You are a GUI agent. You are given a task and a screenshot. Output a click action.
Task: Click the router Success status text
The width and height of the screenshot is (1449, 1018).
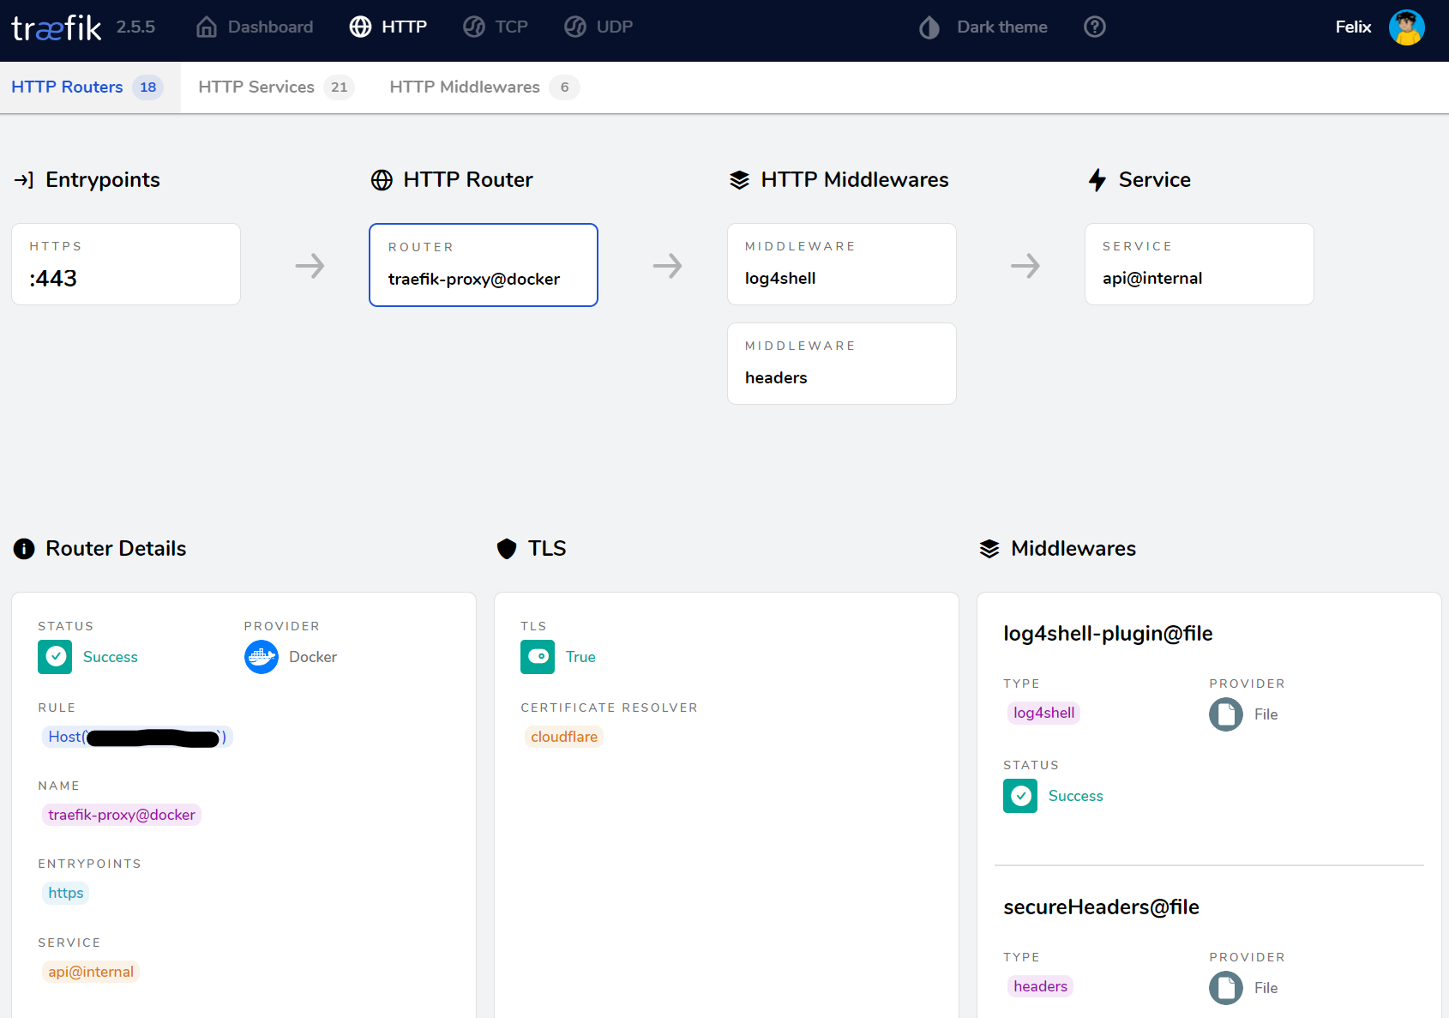(x=111, y=657)
